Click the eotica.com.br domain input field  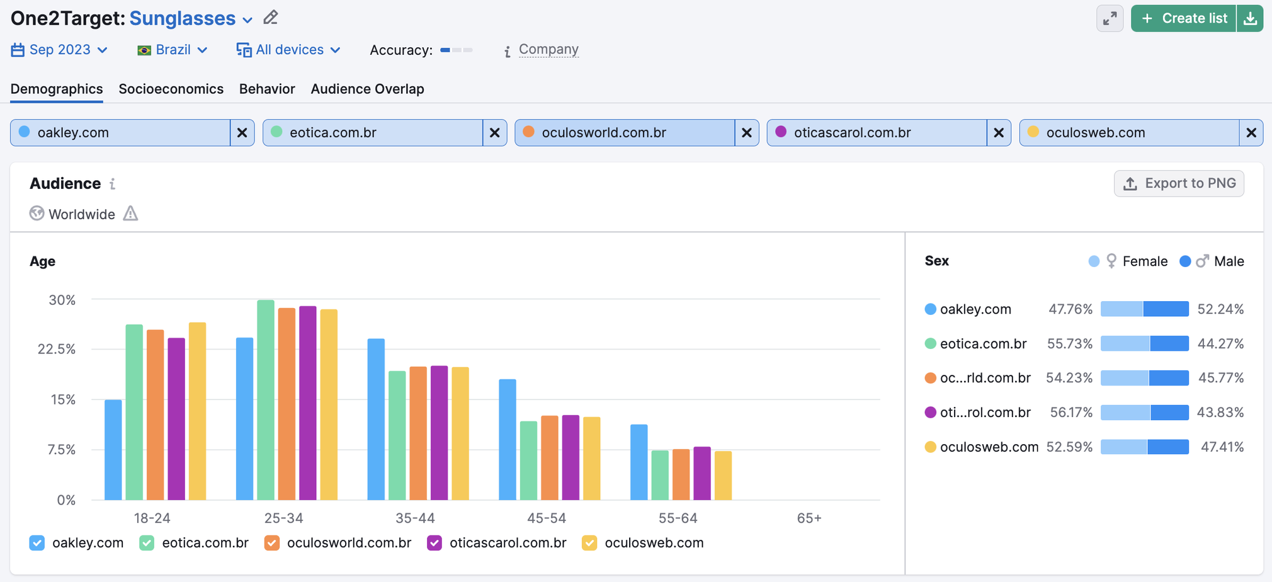[x=373, y=133]
